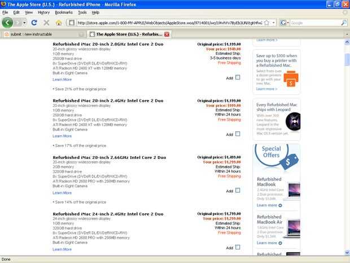Click 'Save 14% off the original price' text
Screen dimensions: 350x263
[80, 202]
